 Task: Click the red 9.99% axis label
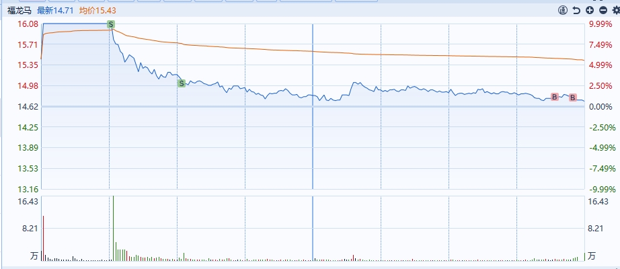(x=600, y=24)
